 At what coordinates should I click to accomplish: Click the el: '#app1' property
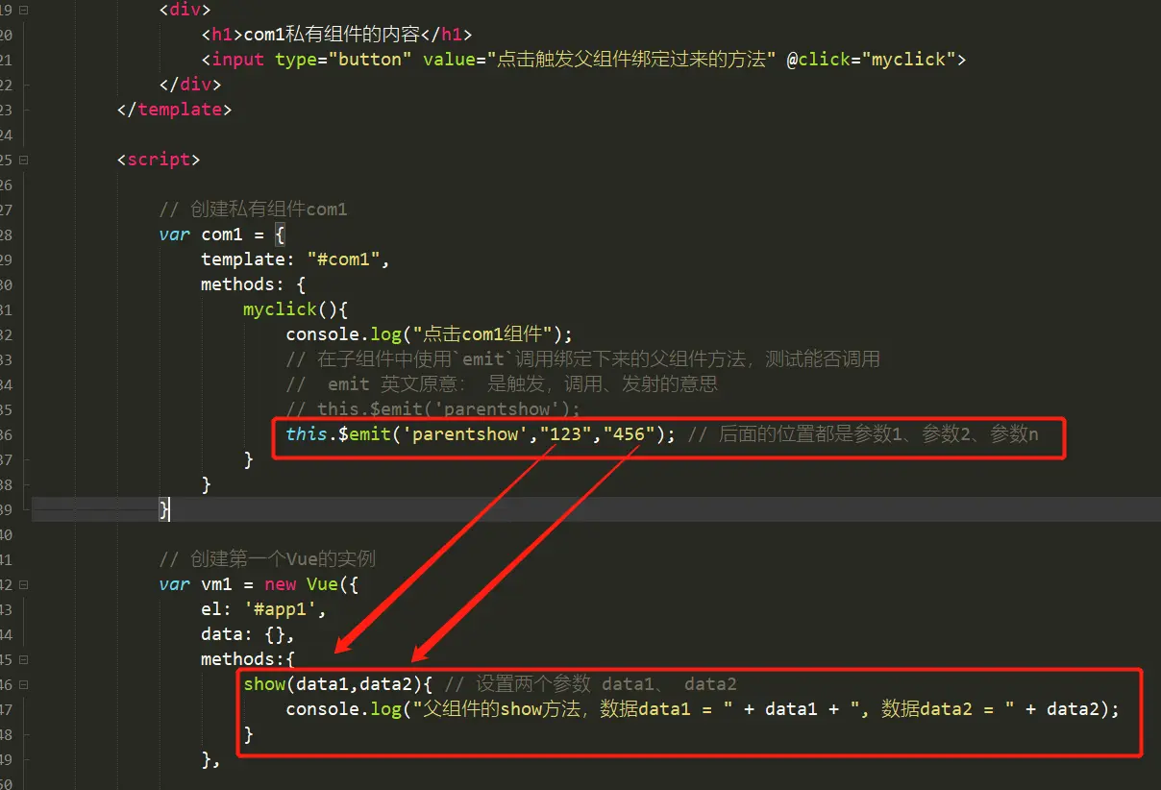(263, 609)
